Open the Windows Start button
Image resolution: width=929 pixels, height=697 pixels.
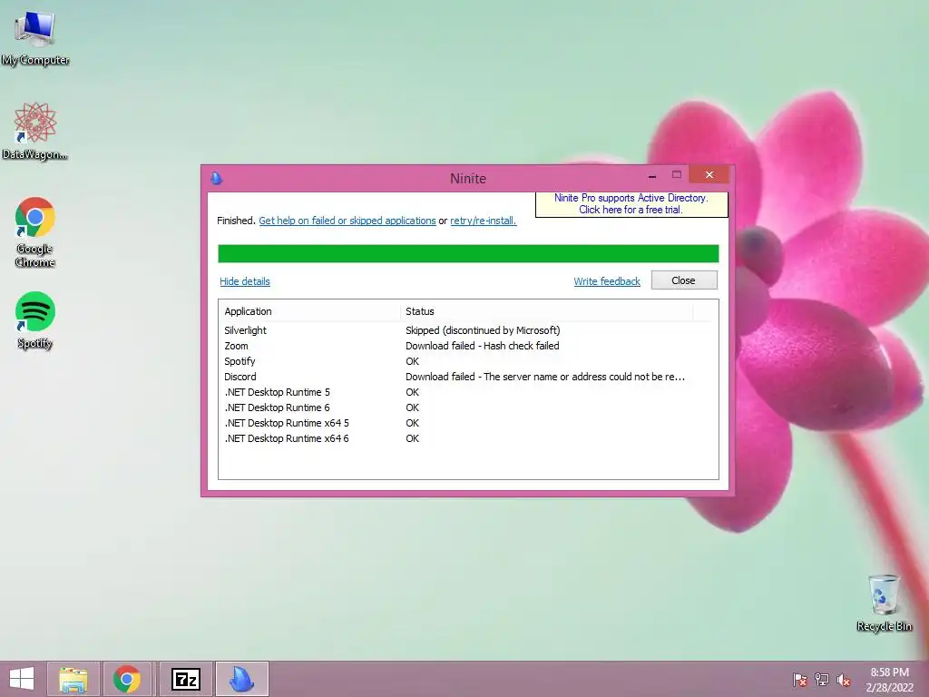click(22, 679)
